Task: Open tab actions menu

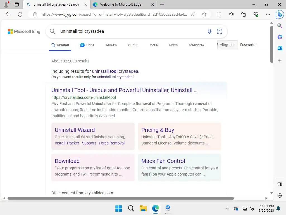Action: (x=16, y=4)
